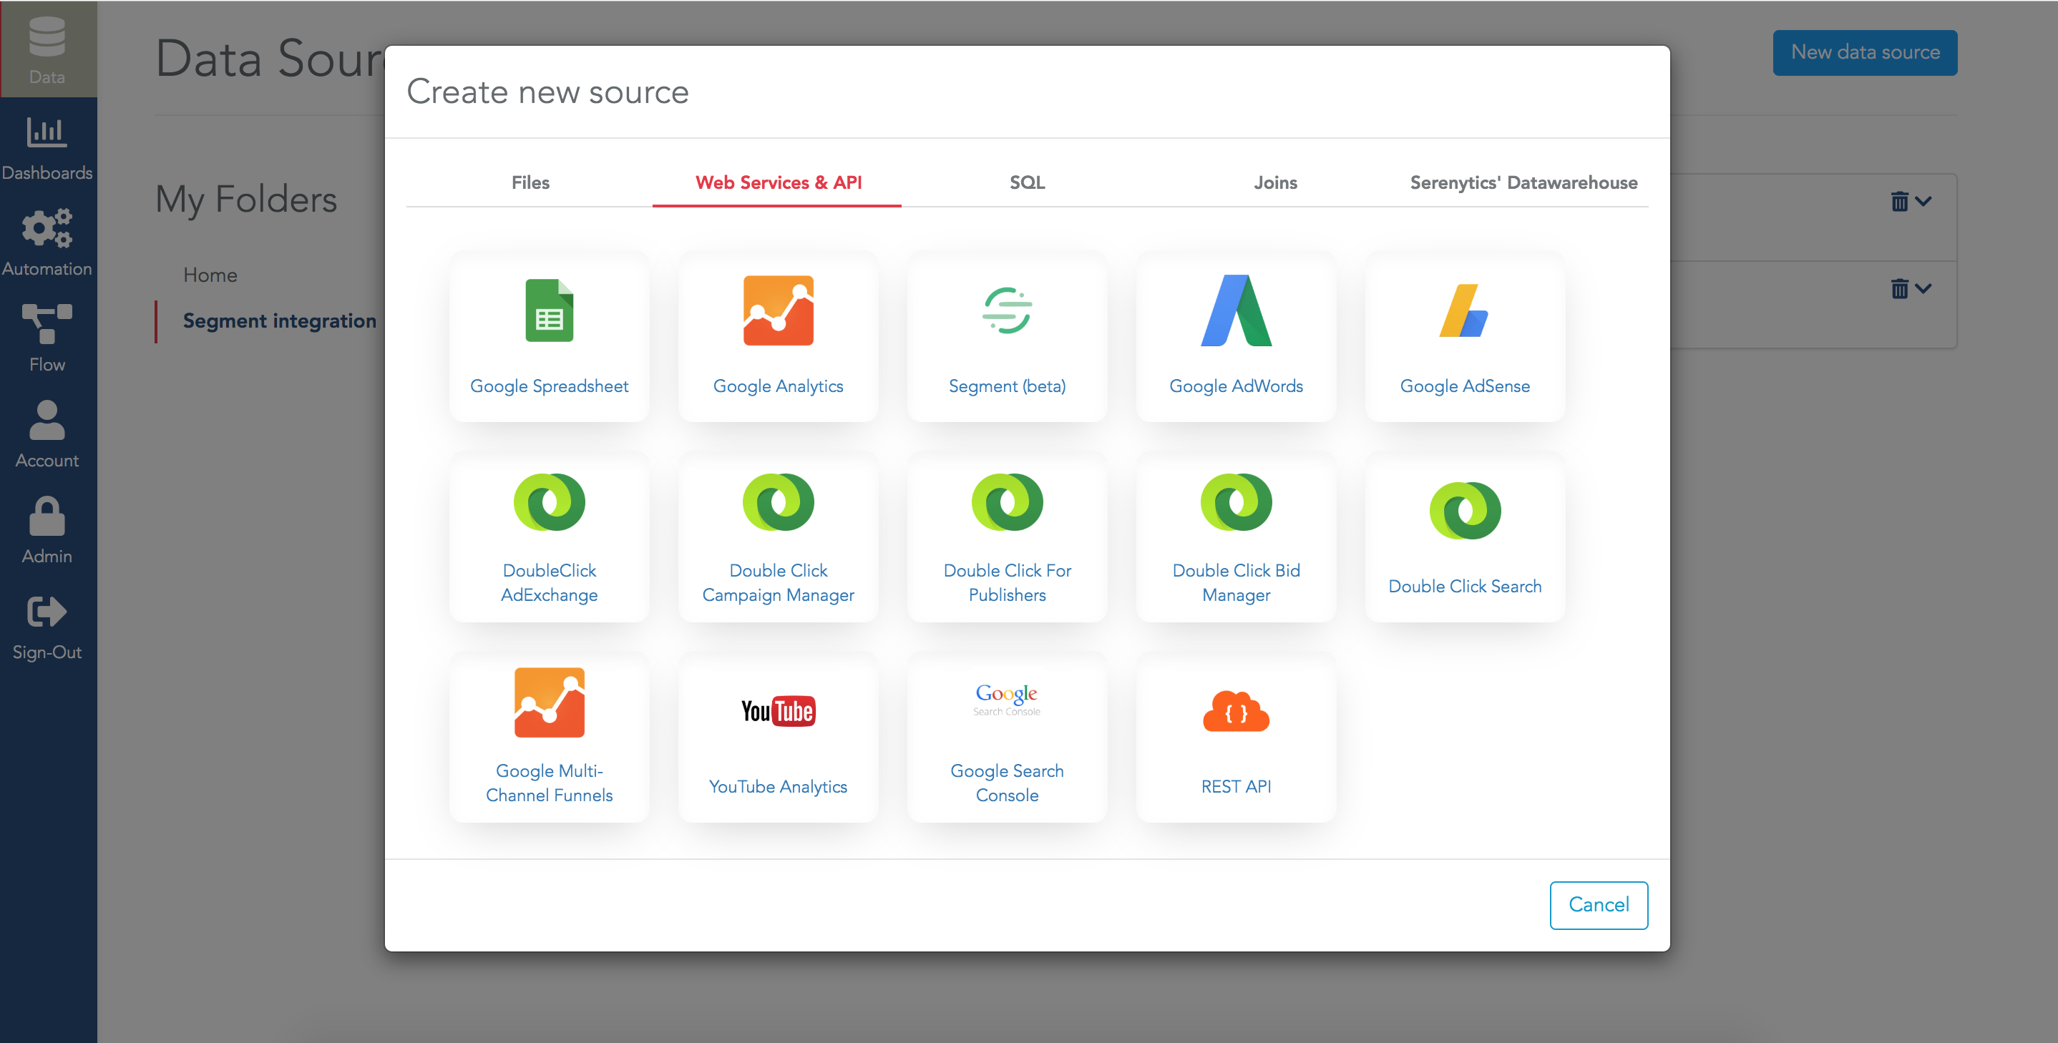Image resolution: width=2058 pixels, height=1043 pixels.
Task: Click the YouTube Analytics text label
Action: (778, 787)
